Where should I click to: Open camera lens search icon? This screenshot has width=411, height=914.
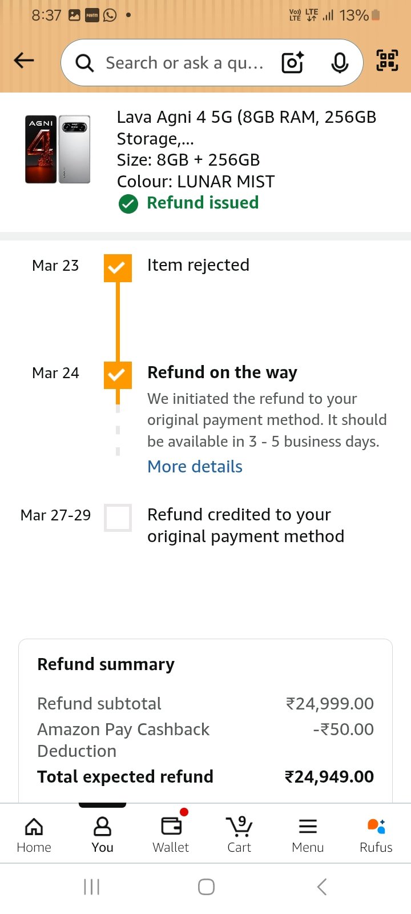point(293,62)
